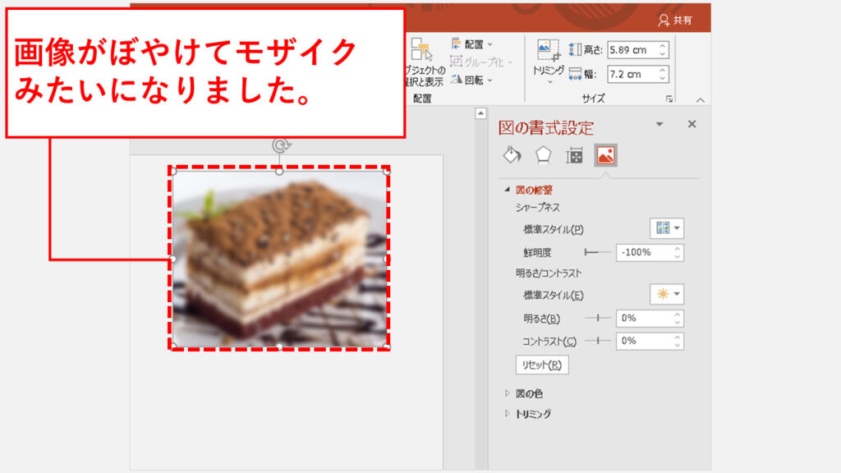Edit the 明るさ 0% value field
This screenshot has height=473, width=841.
(x=644, y=319)
